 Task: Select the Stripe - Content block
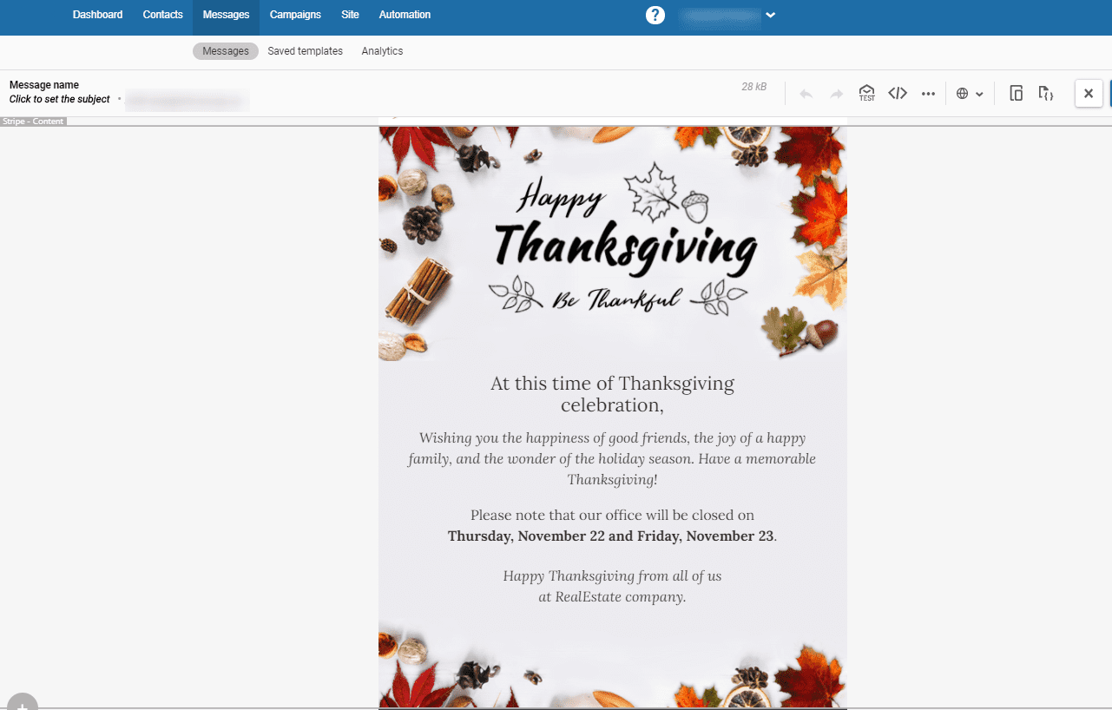[x=33, y=121]
